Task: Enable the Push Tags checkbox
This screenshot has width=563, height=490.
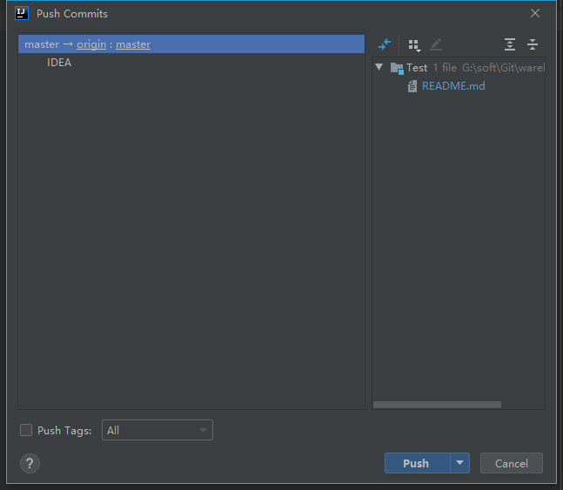Action: click(x=26, y=430)
